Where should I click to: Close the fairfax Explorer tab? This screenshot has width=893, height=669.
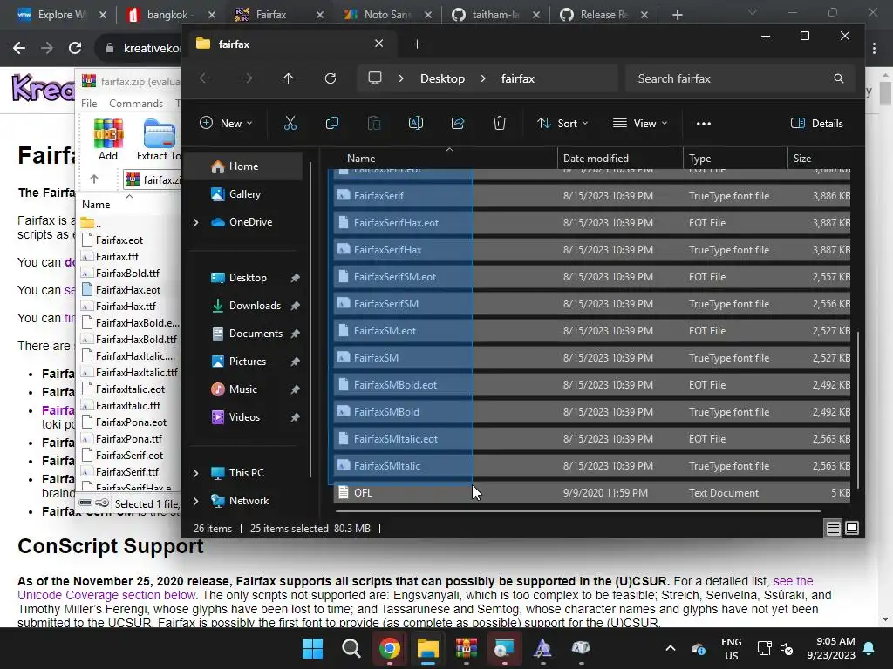378,44
